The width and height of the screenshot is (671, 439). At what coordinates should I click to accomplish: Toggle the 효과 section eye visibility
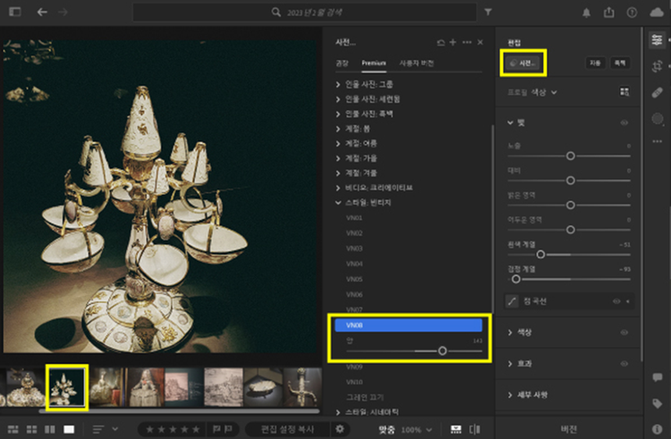point(624,364)
